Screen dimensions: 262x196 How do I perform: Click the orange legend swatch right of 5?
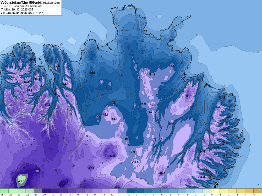[x=258, y=191]
